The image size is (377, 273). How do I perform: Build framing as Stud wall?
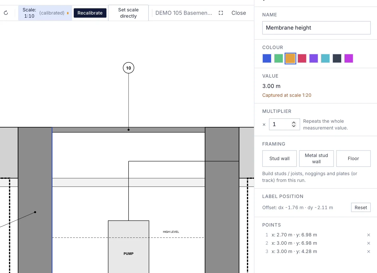(279, 159)
